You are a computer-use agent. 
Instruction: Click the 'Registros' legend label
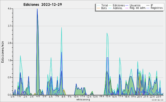[x=157, y=8]
